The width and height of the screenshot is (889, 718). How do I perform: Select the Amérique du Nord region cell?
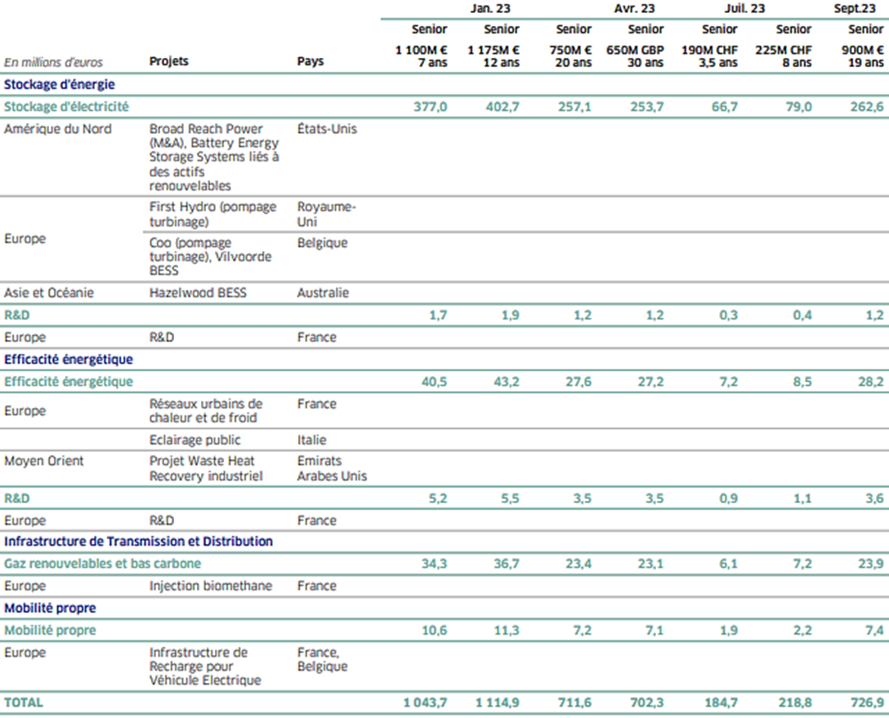58,129
